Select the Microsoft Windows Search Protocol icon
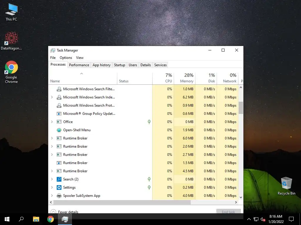This screenshot has width=301, height=225. (59, 105)
